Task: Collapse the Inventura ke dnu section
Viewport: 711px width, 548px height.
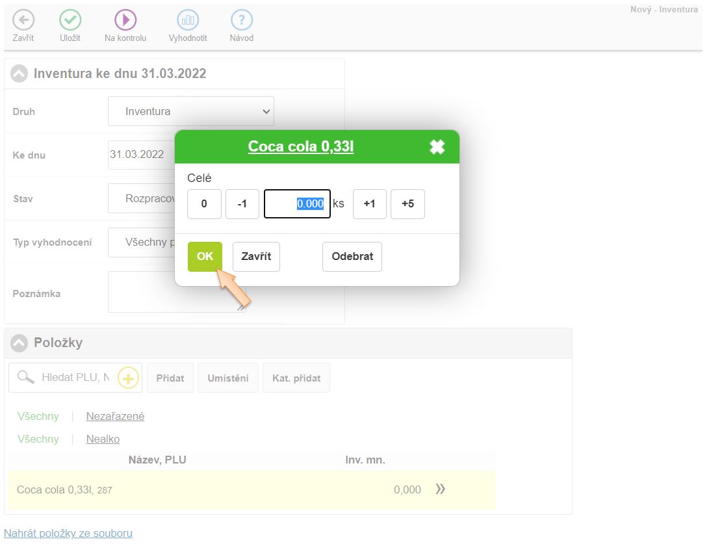Action: click(x=19, y=73)
